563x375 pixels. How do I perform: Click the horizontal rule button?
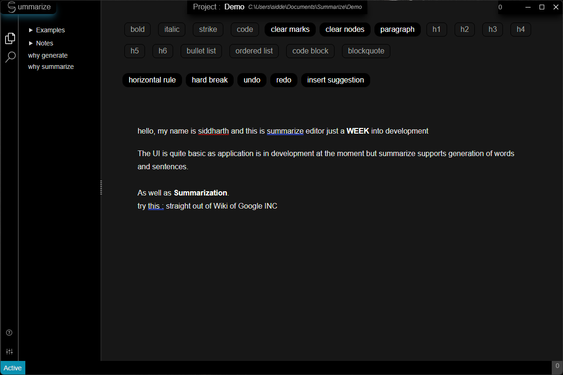152,80
